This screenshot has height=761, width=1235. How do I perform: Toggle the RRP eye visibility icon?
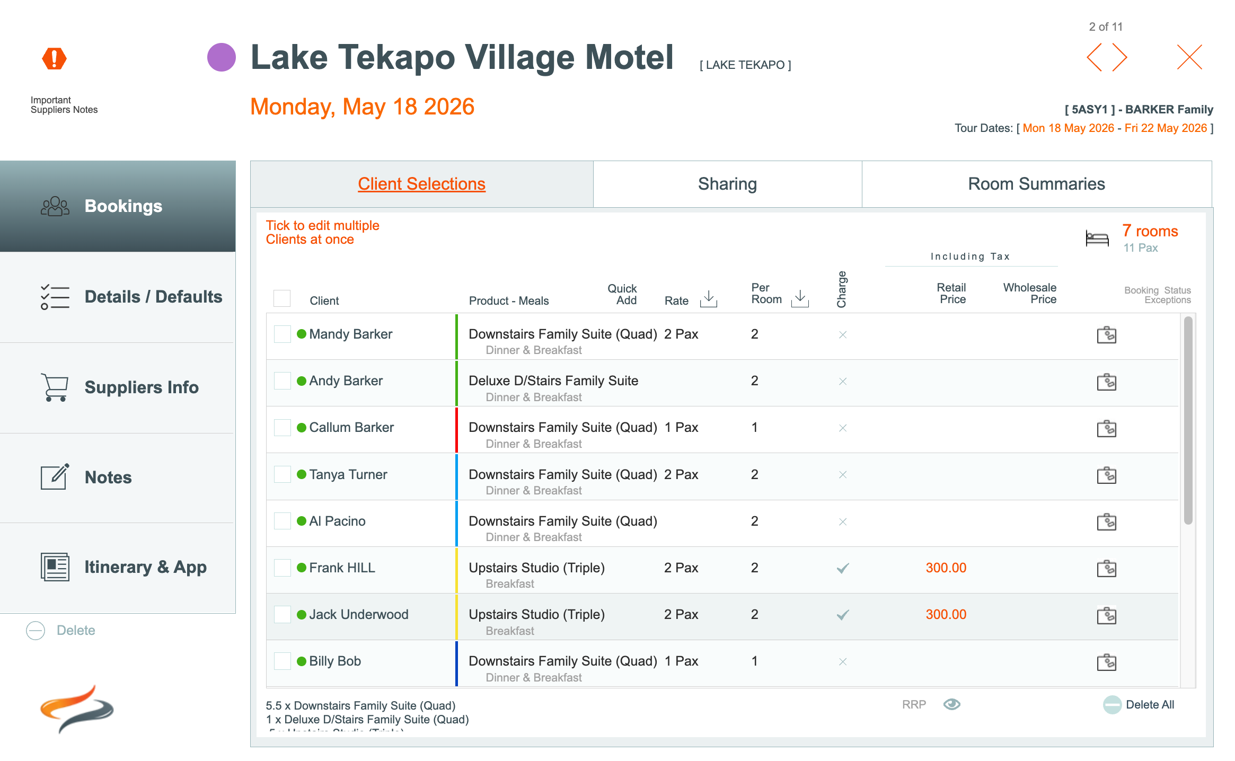click(952, 704)
